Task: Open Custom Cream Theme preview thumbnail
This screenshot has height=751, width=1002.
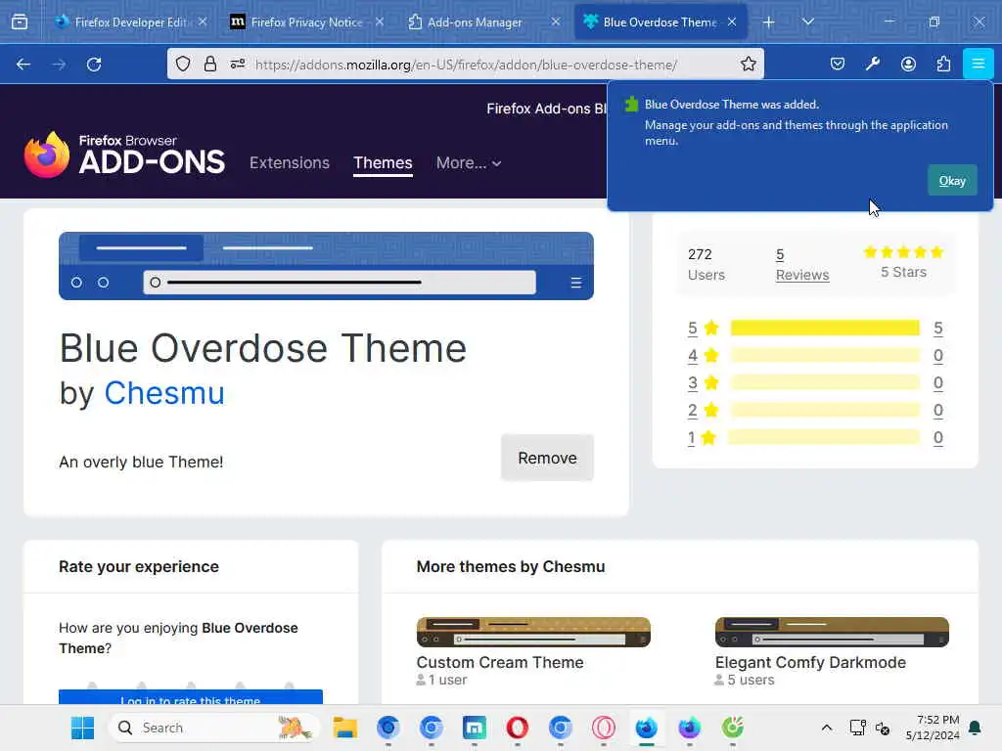Action: point(533,632)
